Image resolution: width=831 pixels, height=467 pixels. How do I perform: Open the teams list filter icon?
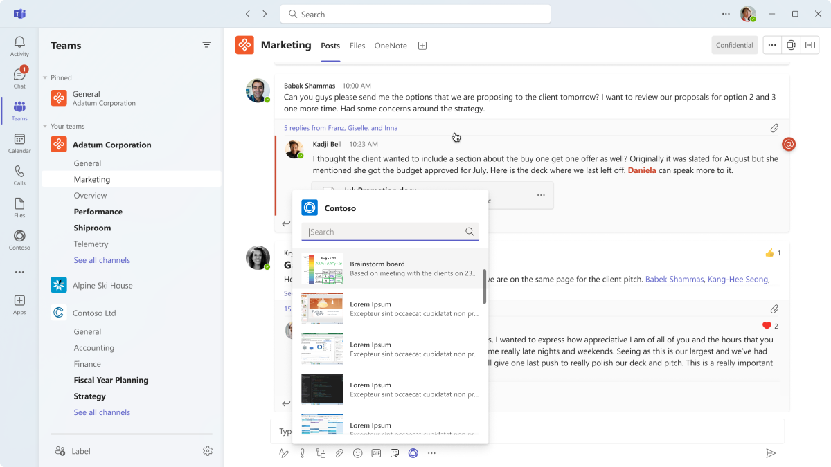(x=206, y=45)
